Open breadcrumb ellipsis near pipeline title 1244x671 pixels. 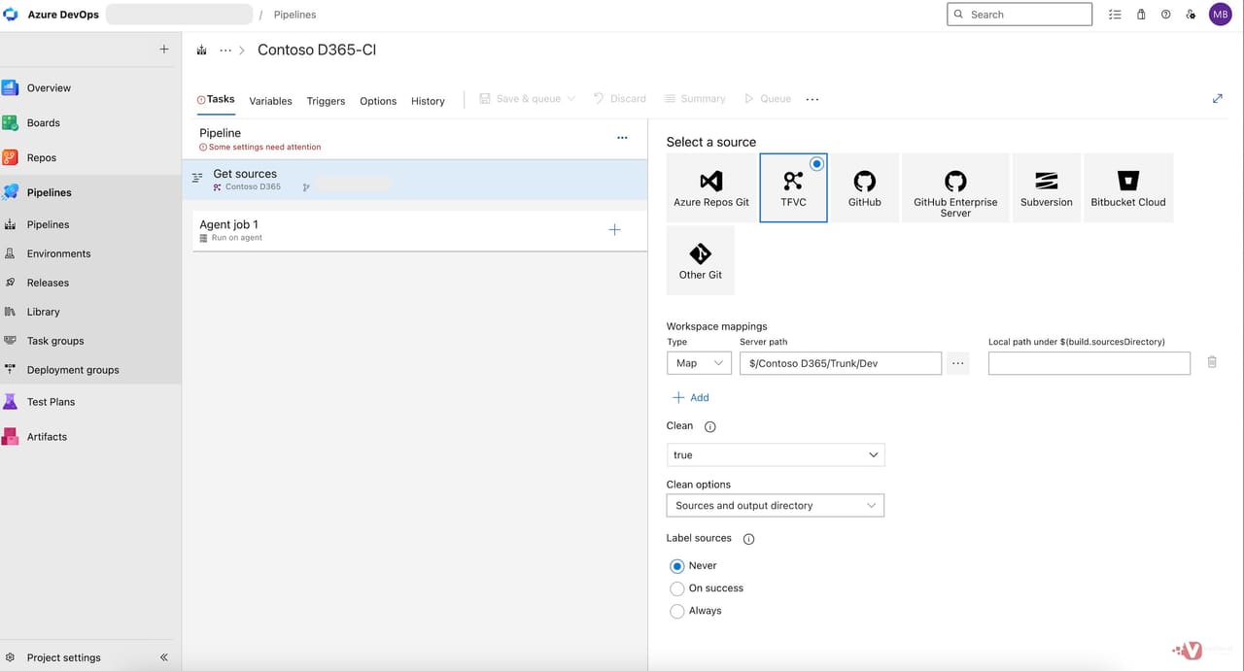(x=225, y=50)
